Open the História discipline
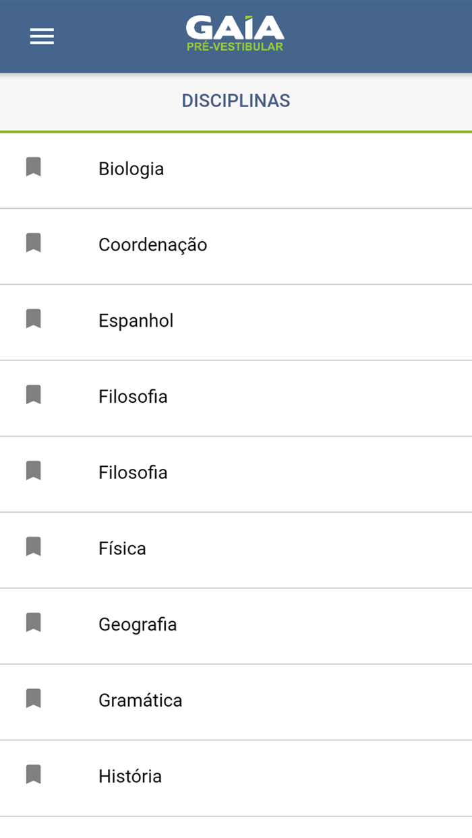The height and width of the screenshot is (838, 472). point(130,776)
